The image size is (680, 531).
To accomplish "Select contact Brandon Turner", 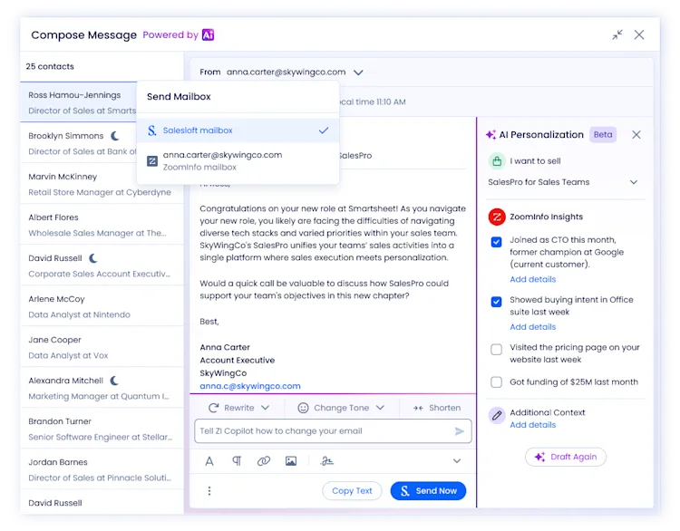I will click(x=102, y=429).
